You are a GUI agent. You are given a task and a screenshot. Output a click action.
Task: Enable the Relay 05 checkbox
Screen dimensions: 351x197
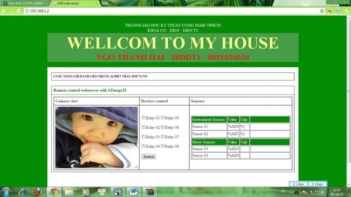(x=162, y=118)
